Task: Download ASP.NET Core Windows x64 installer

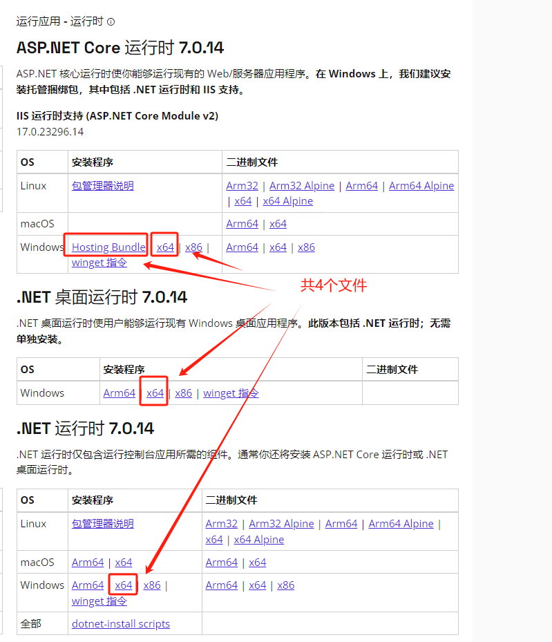Action: [165, 247]
